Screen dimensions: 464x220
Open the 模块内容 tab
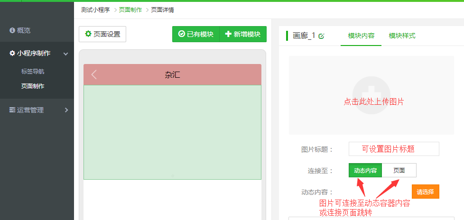point(361,36)
